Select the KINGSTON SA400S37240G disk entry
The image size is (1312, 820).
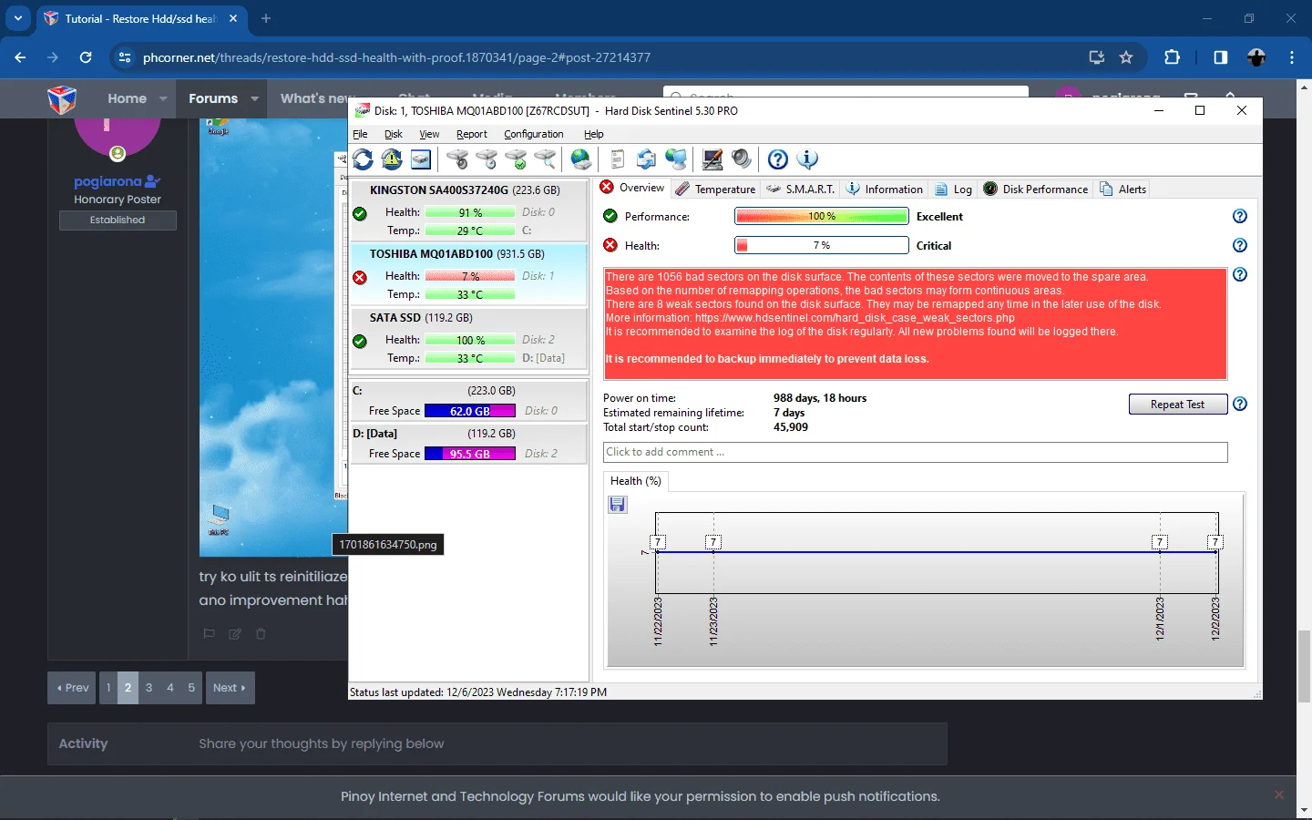tap(469, 210)
